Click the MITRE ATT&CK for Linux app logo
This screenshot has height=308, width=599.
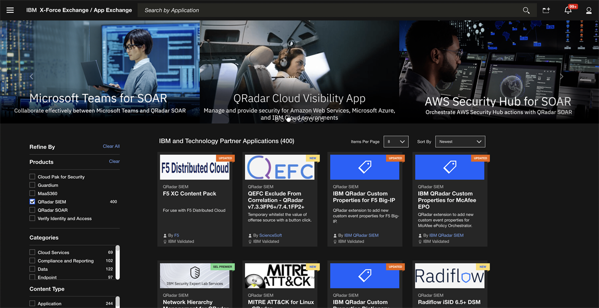280,275
